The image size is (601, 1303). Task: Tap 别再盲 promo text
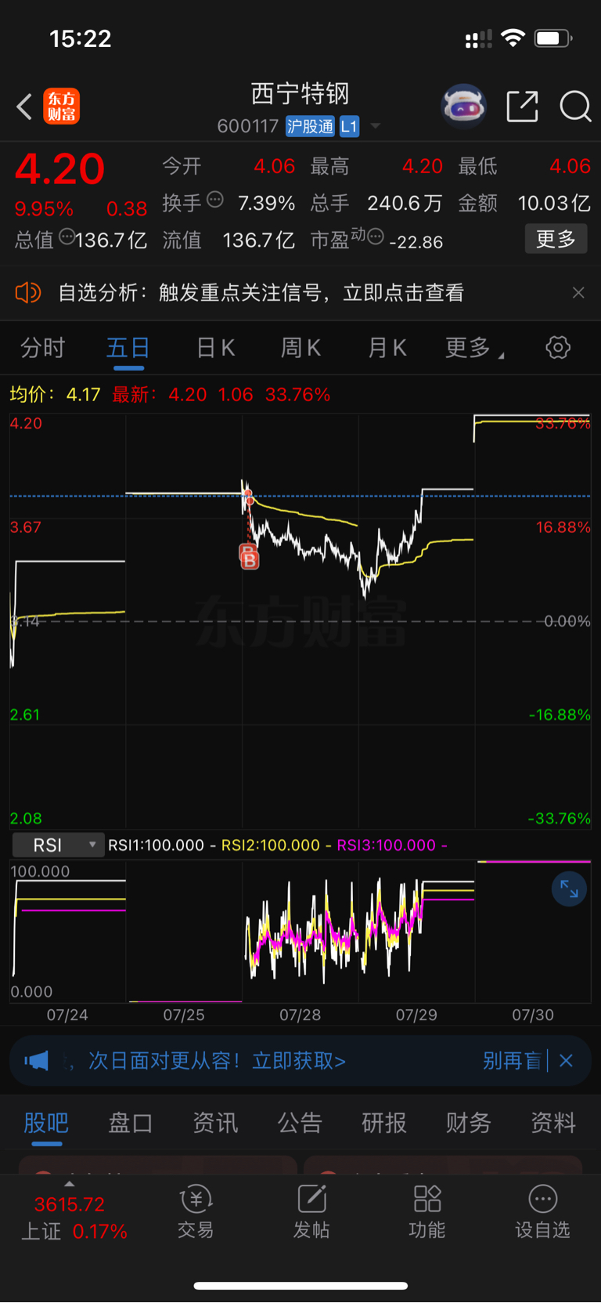(x=512, y=1061)
